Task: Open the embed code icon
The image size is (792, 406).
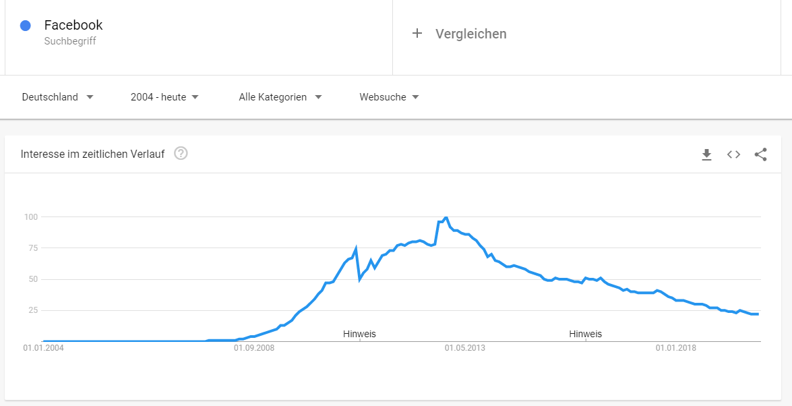Action: (x=733, y=154)
